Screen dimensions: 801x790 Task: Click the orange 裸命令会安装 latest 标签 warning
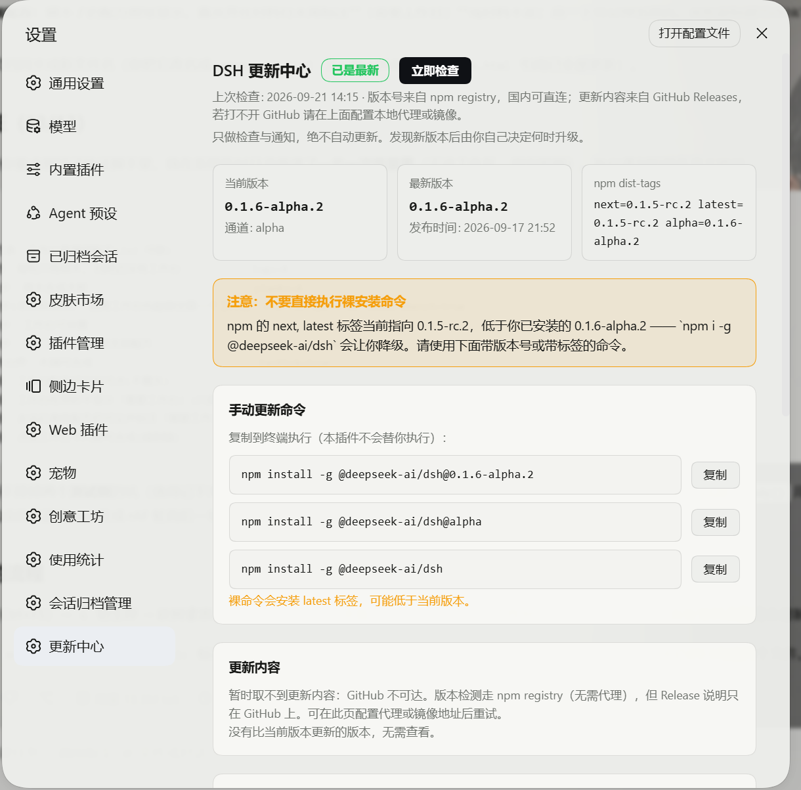coord(351,601)
